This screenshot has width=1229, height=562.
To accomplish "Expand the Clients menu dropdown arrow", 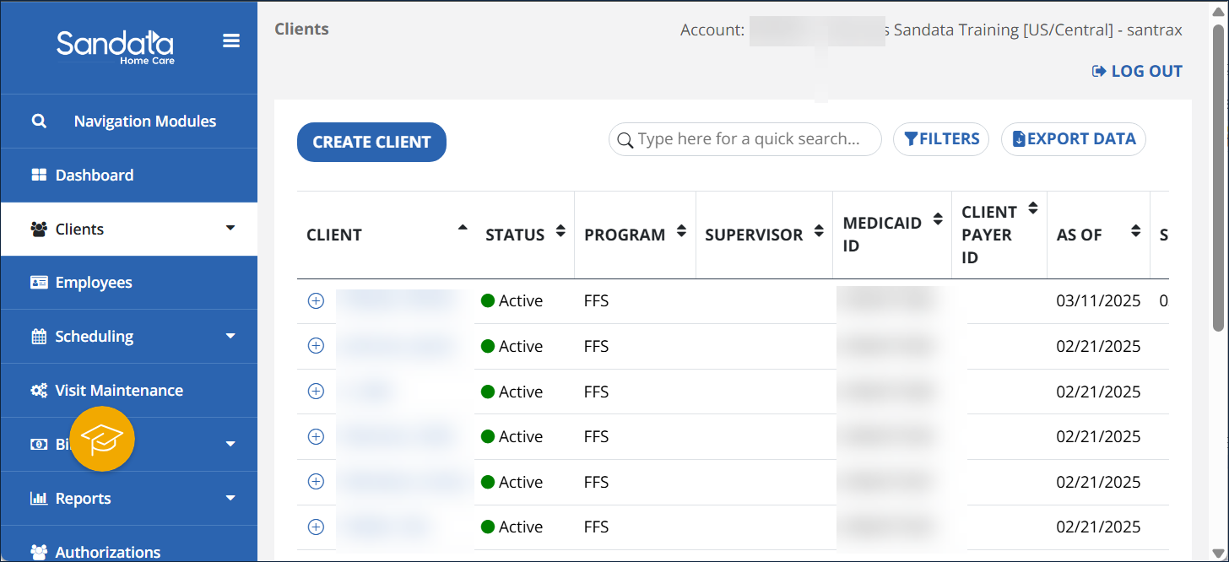I will tap(230, 228).
